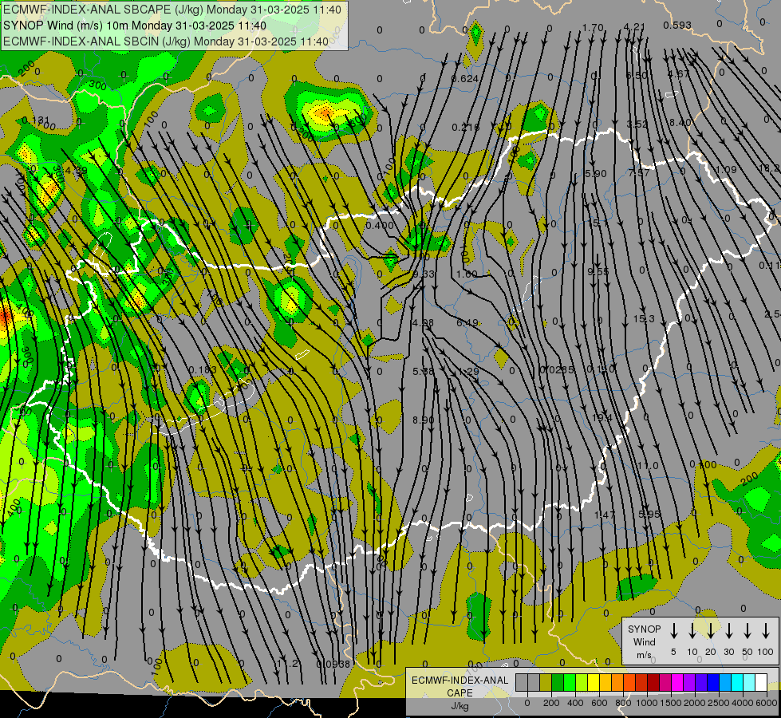Click the '0.183' value on the map

tap(203, 369)
